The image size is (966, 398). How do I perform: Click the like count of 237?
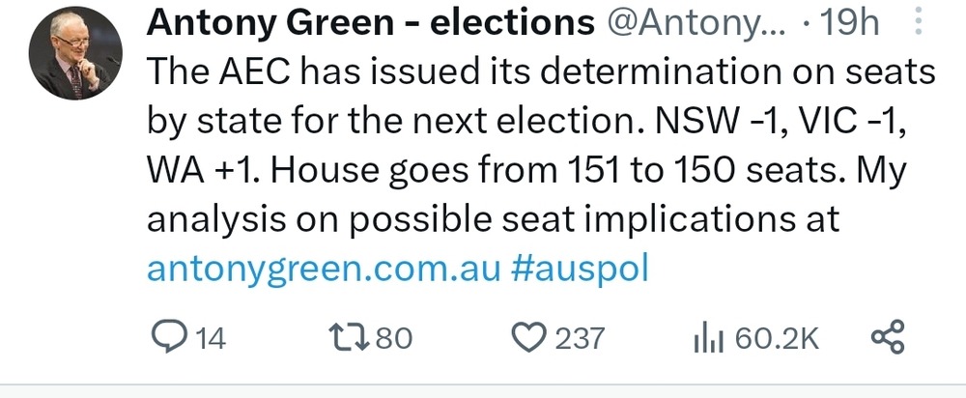tap(581, 338)
